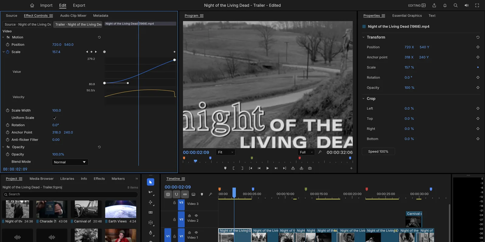This screenshot has height=242, width=485.
Task: Reset Motion effect parameters
Action: pyautogui.click(x=99, y=37)
